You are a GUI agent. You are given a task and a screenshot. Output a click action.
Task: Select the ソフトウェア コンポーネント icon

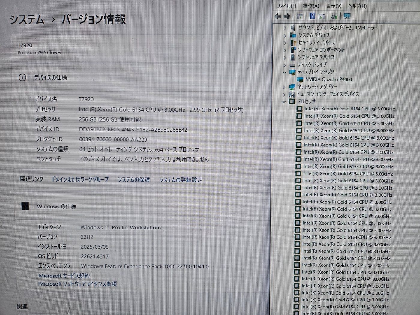[x=293, y=50]
